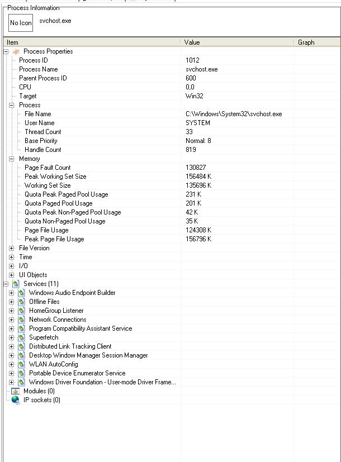Expand the WLAN AutoConfig service

pos(12,364)
